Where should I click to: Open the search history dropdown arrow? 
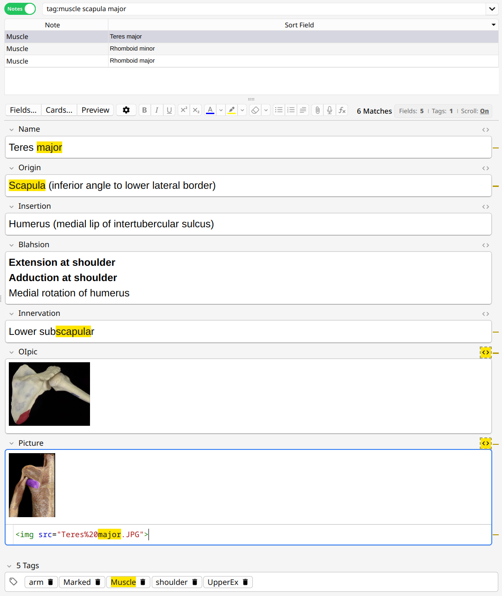(x=492, y=9)
